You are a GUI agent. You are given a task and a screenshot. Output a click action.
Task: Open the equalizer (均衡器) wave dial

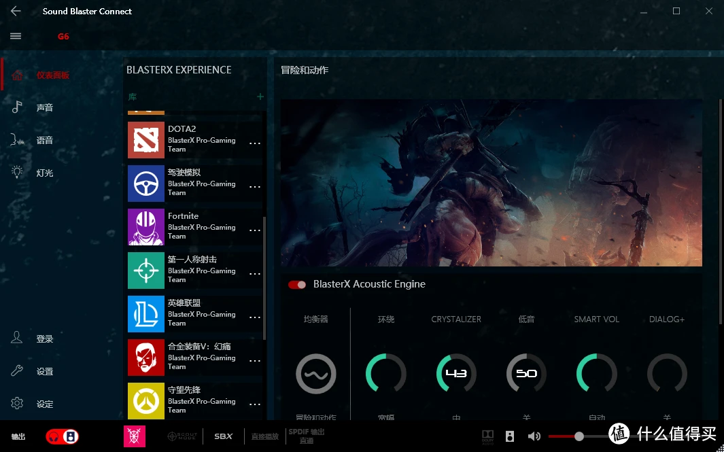[x=316, y=374]
